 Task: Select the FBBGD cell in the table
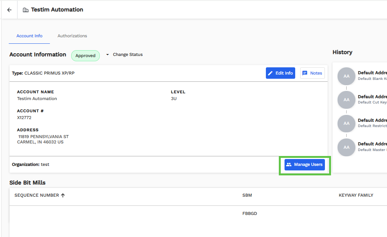pyautogui.click(x=249, y=213)
